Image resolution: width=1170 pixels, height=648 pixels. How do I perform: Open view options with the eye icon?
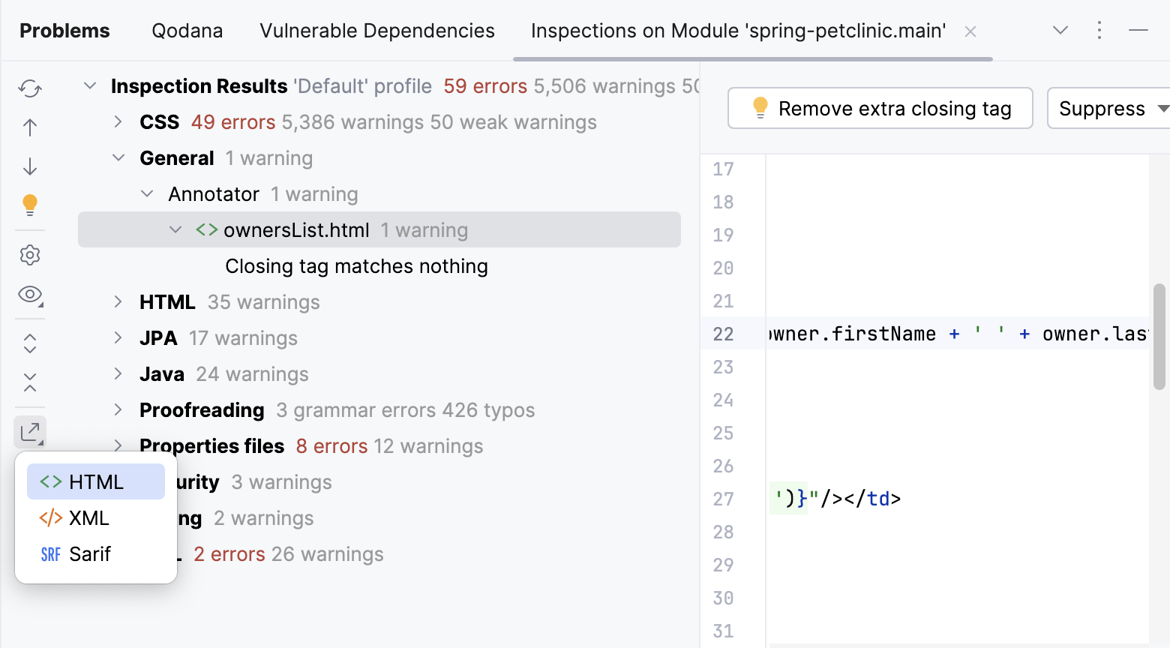point(29,295)
